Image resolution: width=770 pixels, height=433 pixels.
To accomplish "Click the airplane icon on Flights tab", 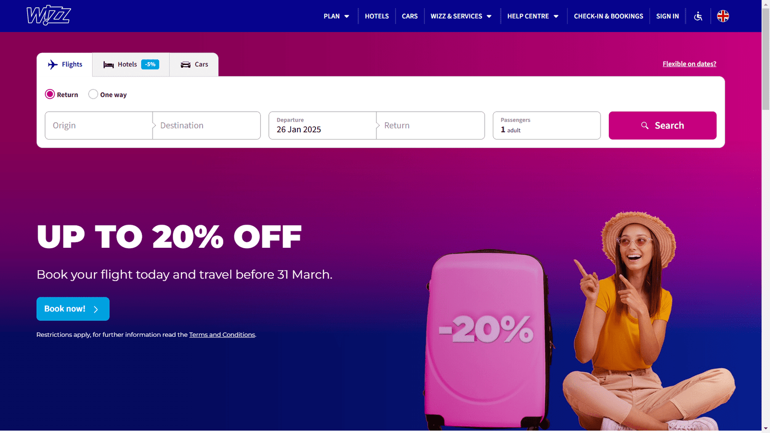I will click(52, 64).
